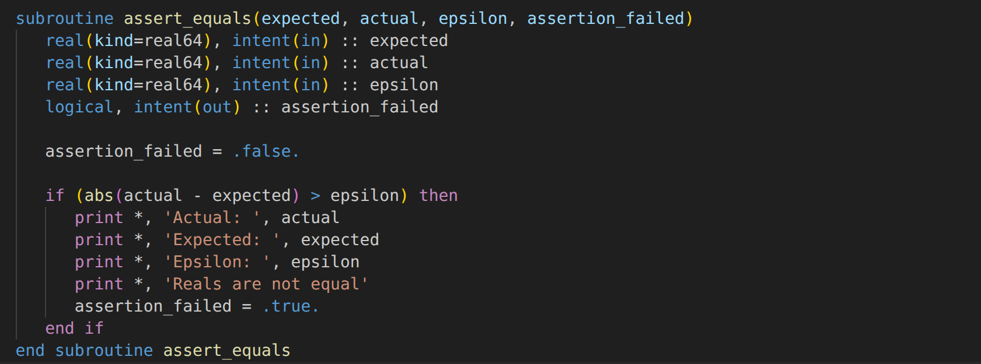
Task: Click 'assert_equals' on the last line
Action: coord(226,351)
